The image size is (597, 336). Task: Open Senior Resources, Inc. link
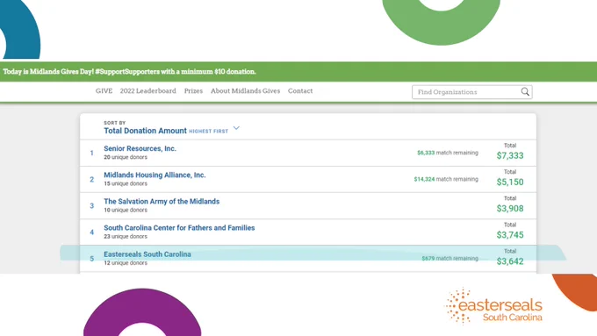140,149
